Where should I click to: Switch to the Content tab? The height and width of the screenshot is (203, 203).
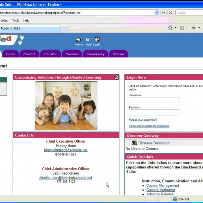pos(29,54)
